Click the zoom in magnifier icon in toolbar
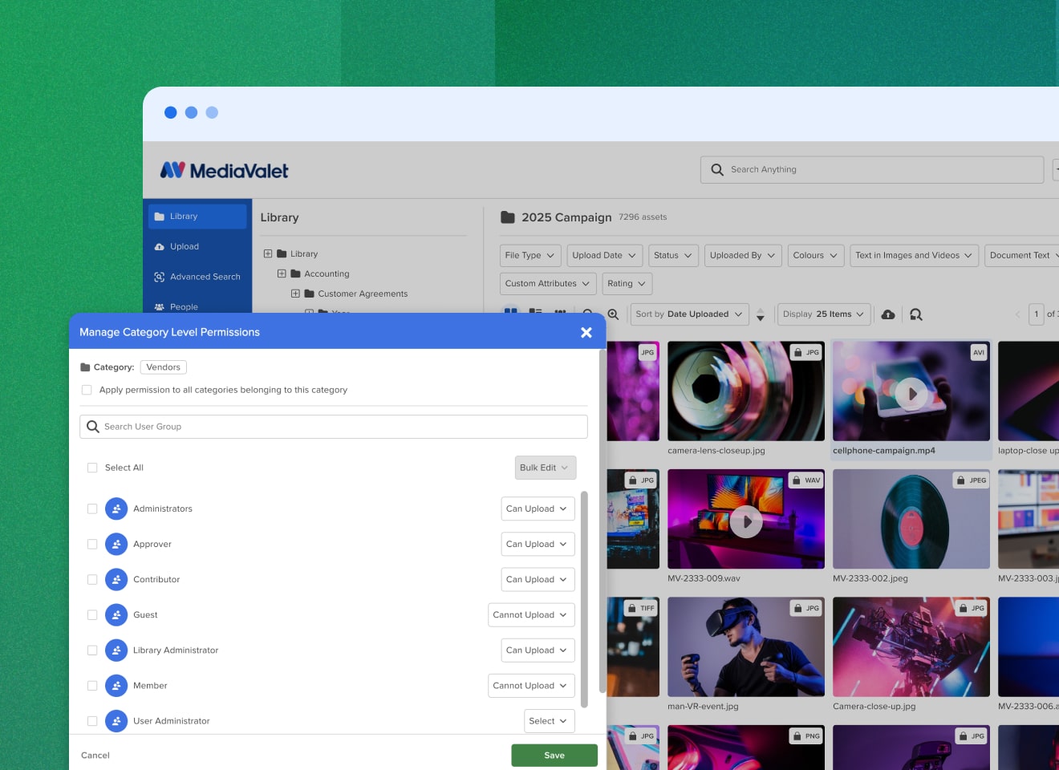The height and width of the screenshot is (770, 1059). [x=613, y=314]
